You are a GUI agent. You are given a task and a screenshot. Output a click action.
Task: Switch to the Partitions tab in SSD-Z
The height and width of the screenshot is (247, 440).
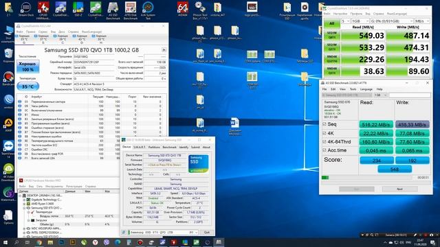(x=154, y=147)
